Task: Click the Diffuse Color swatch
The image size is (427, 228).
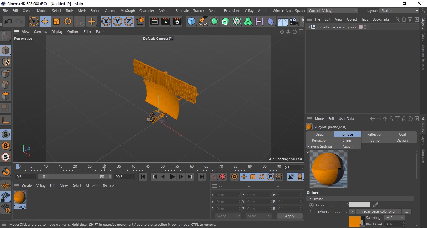Action: 360,205
